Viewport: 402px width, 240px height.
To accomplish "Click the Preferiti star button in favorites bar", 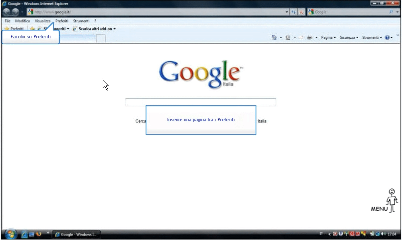I will (14, 29).
